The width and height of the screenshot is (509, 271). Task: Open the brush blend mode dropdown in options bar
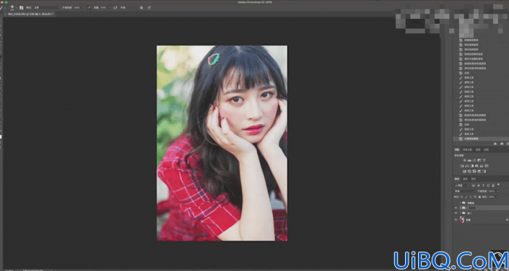(x=47, y=7)
